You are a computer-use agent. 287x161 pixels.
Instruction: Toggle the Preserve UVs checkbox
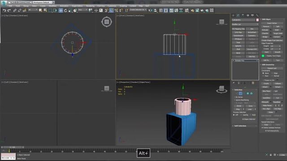point(264,80)
